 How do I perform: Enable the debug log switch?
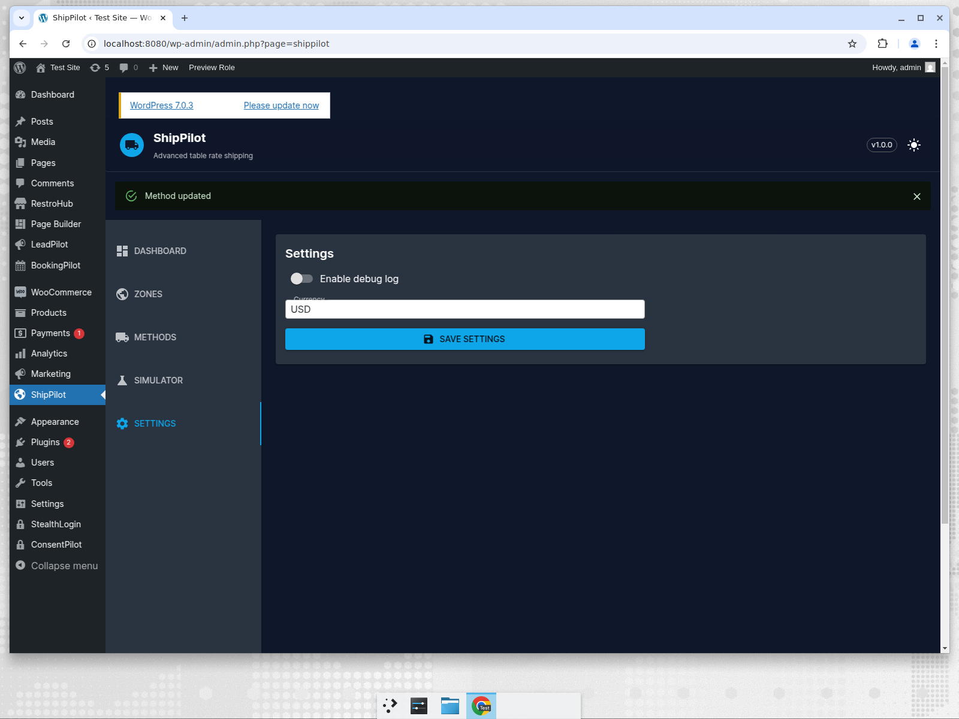301,279
